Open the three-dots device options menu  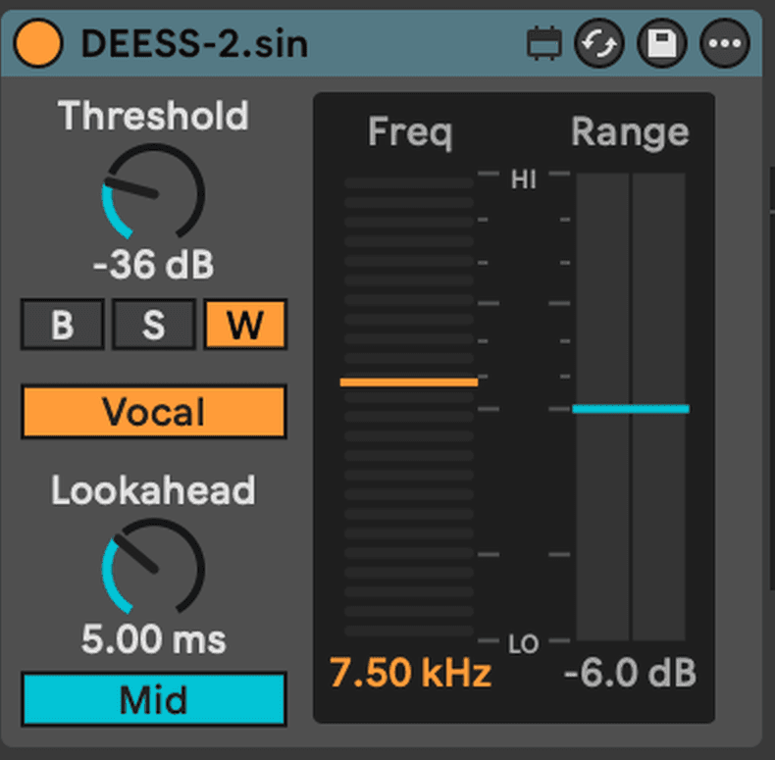pyautogui.click(x=725, y=43)
